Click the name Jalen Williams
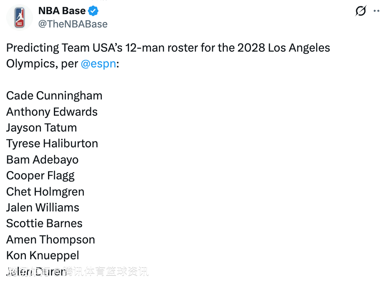This screenshot has height=283, width=380. [x=43, y=208]
